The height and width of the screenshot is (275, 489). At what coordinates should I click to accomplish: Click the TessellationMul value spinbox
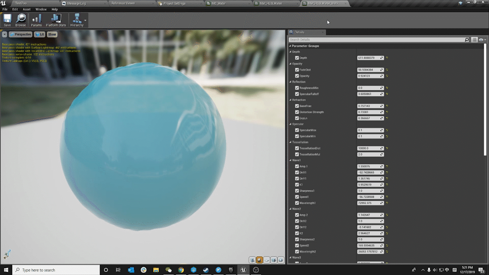coord(370,154)
